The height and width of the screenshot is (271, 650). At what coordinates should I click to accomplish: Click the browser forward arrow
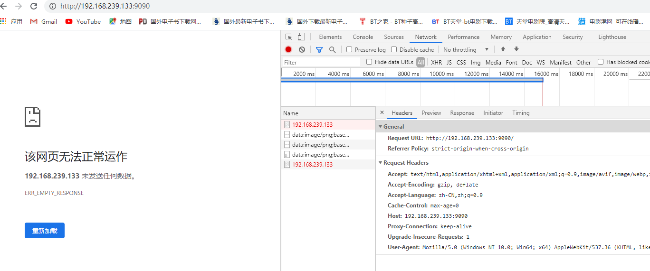click(19, 6)
